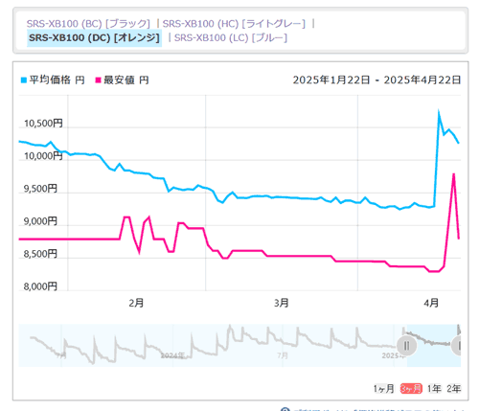
Task: Click the 2024年 marker in overview timeline
Action: click(172, 355)
